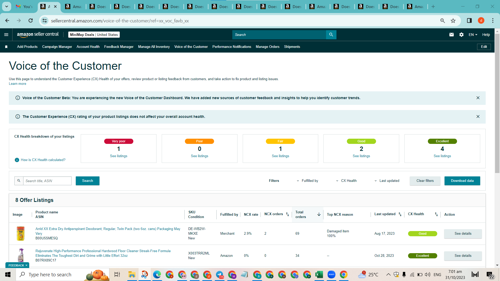Screen dimensions: 500x281
Task: Click Download data button
Action: [462, 181]
